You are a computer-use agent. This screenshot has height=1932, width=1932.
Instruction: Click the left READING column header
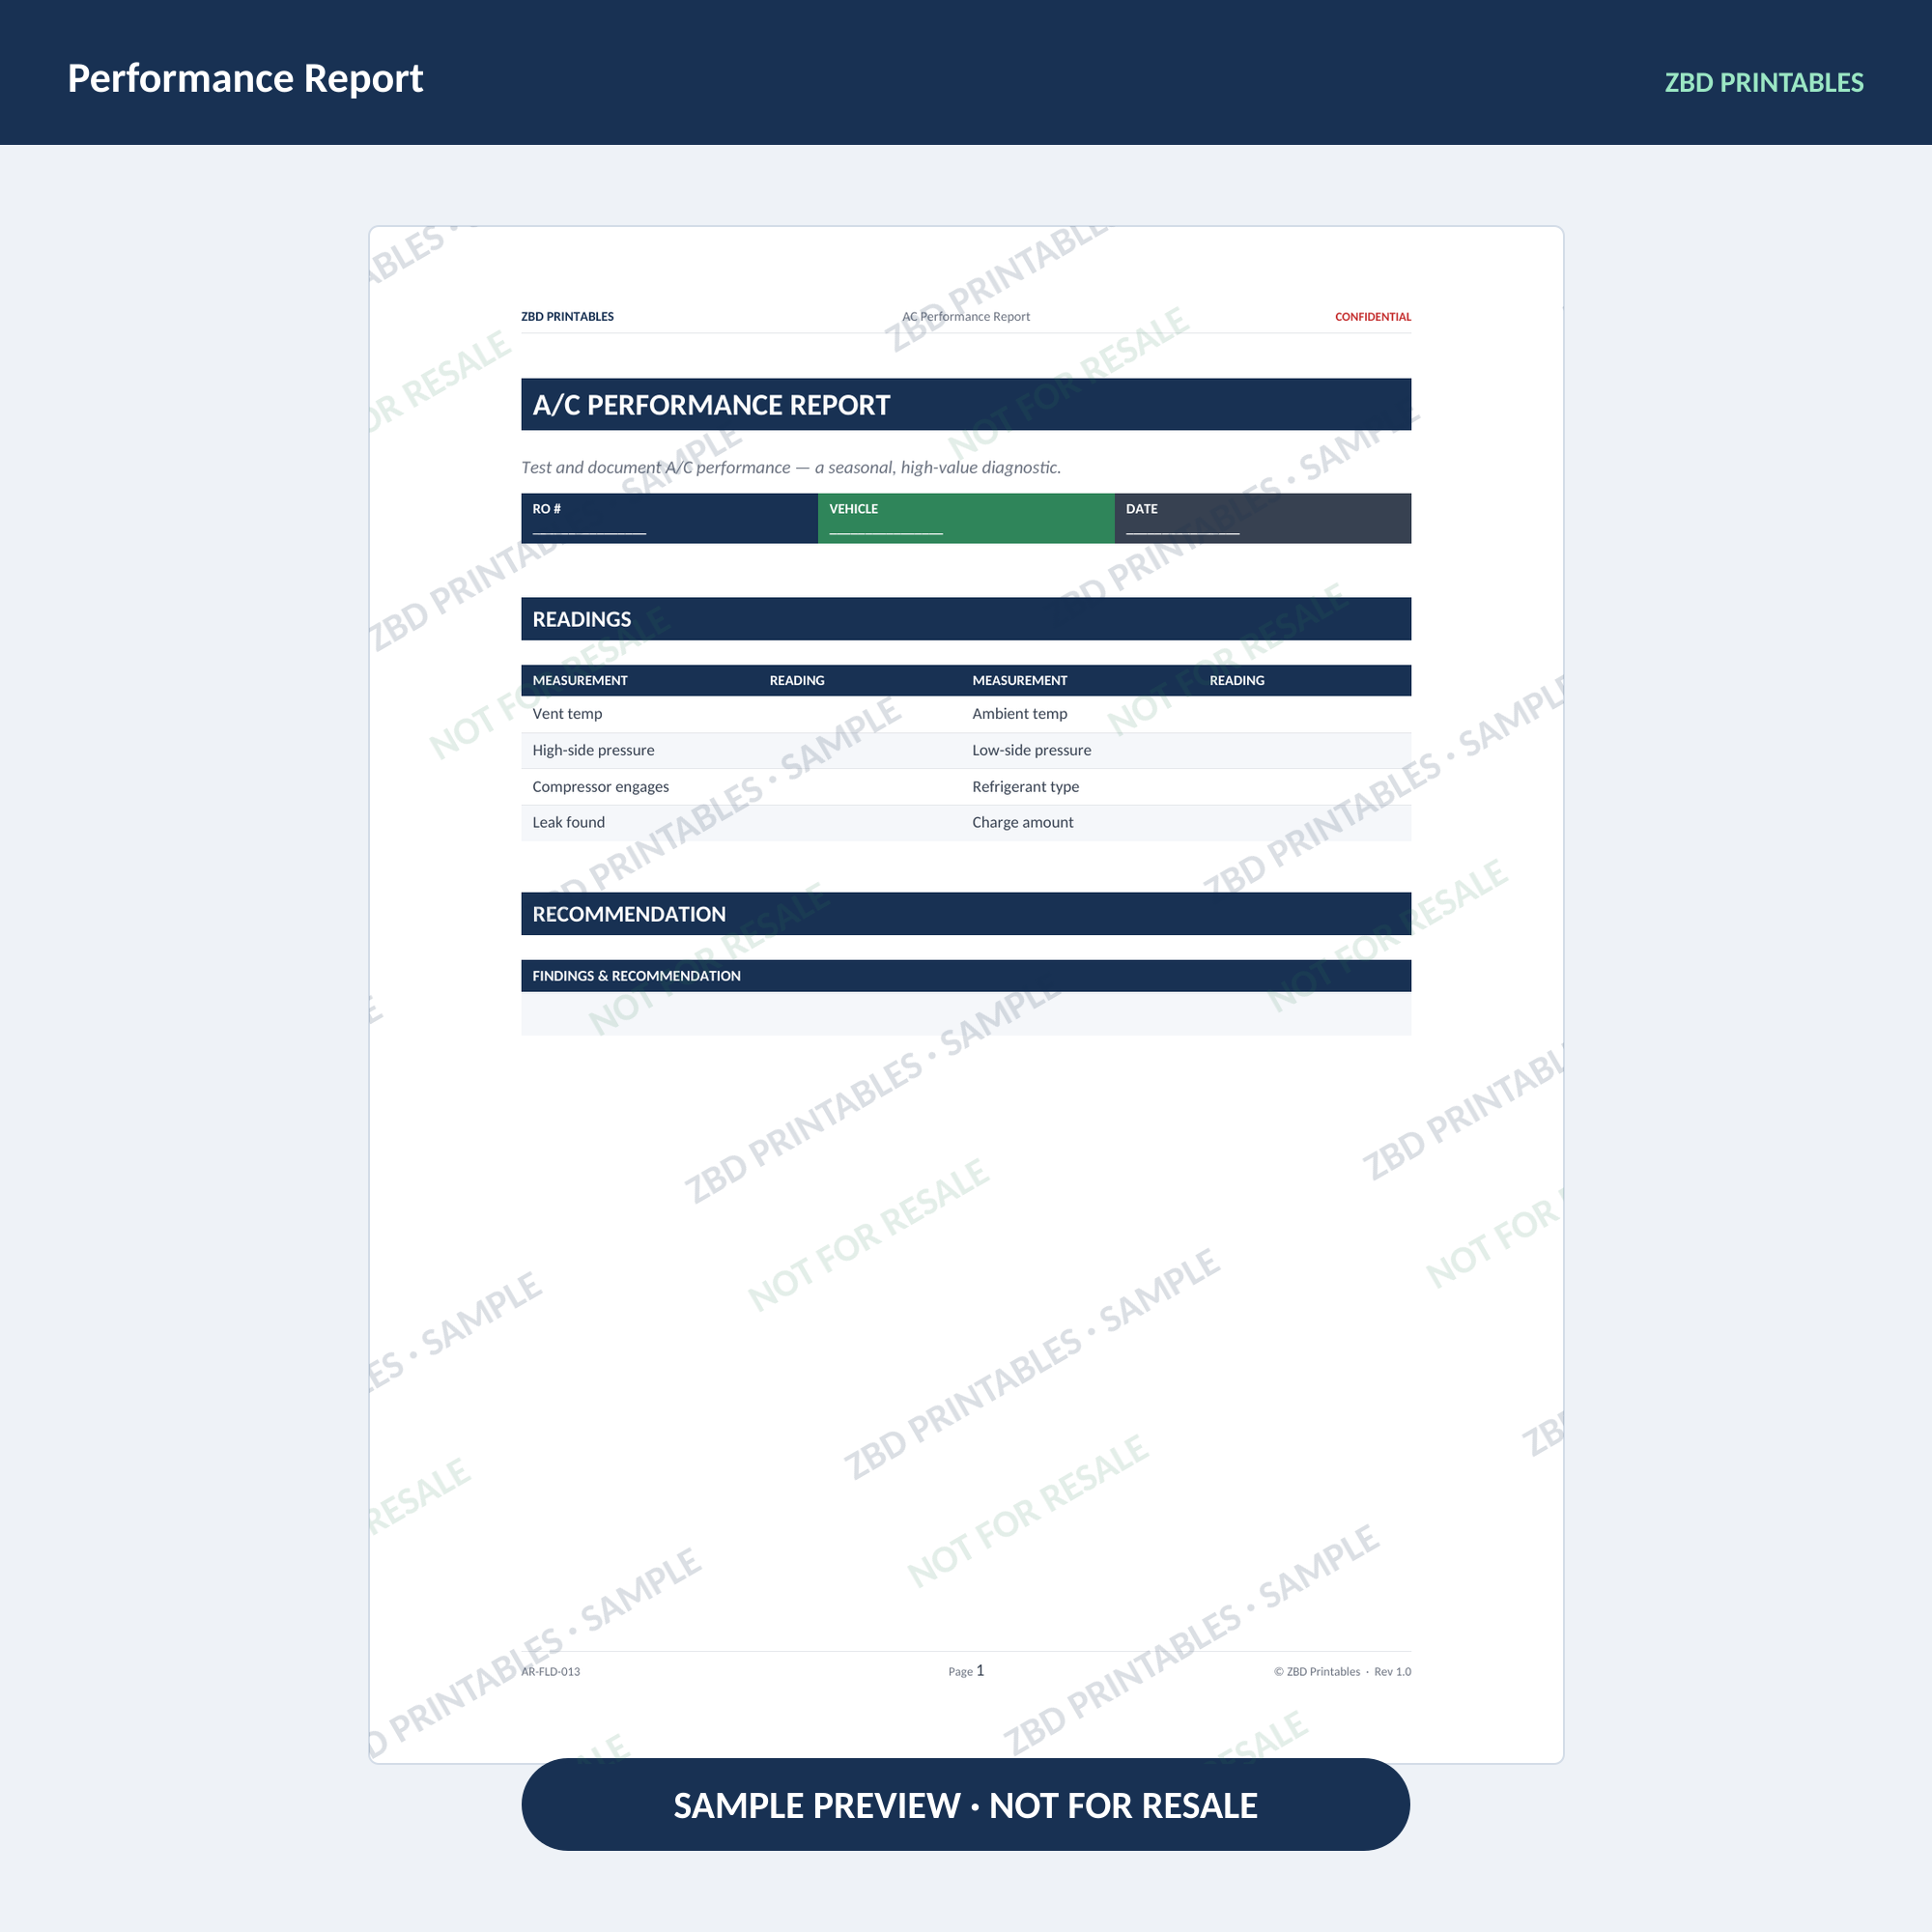797,680
